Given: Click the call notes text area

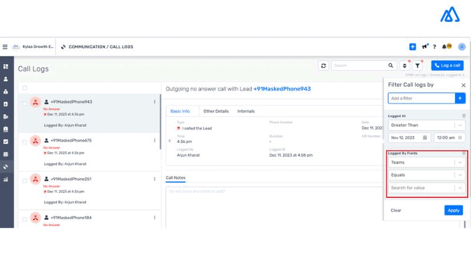Looking at the screenshot, I should click(x=274, y=207).
